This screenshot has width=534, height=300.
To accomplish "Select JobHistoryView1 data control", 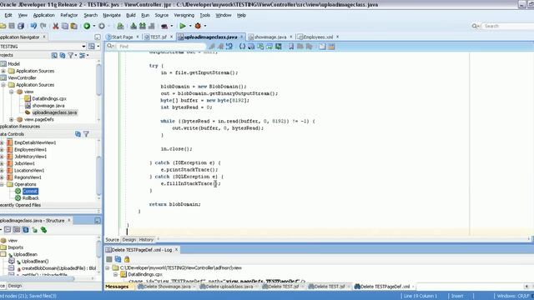I will click(x=30, y=157).
